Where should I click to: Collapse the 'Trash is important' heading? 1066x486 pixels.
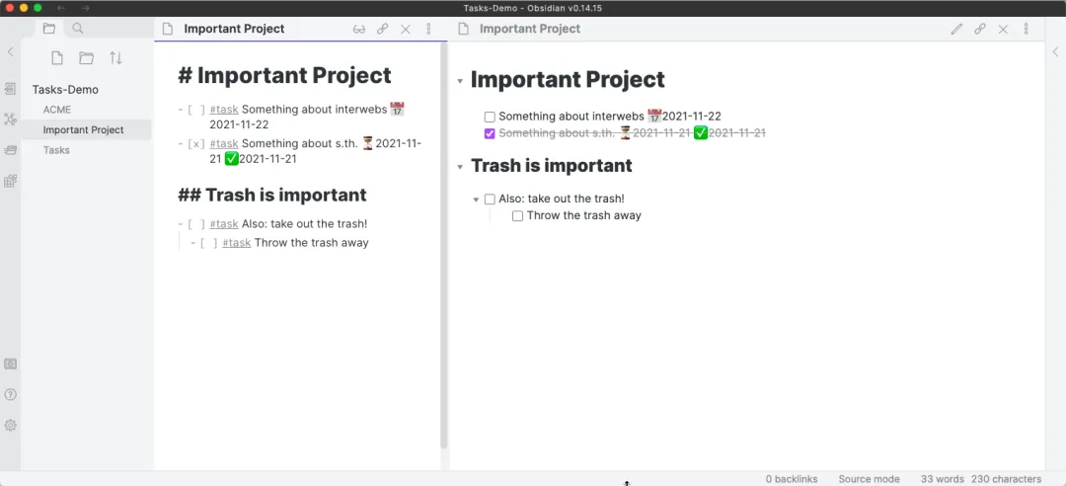point(460,168)
